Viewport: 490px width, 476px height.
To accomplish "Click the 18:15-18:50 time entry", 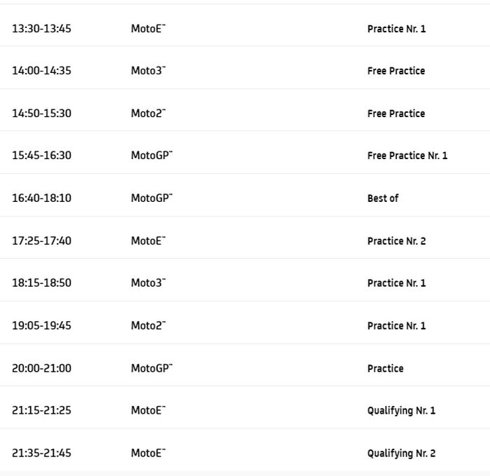I will point(41,283).
